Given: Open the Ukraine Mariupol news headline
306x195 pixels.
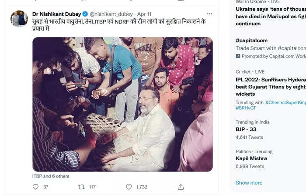Looking at the screenshot, I should click(271, 16).
